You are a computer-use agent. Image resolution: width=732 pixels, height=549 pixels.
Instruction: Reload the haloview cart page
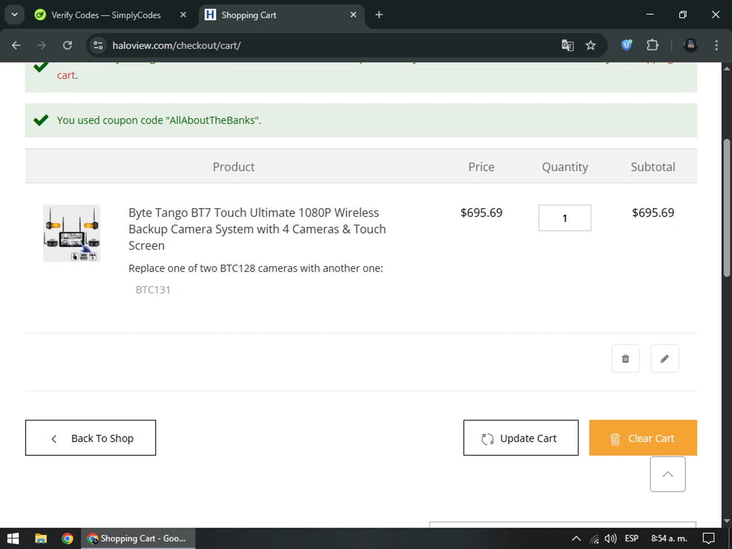(67, 45)
